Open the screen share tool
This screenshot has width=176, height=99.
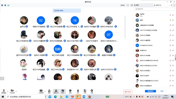41,91
